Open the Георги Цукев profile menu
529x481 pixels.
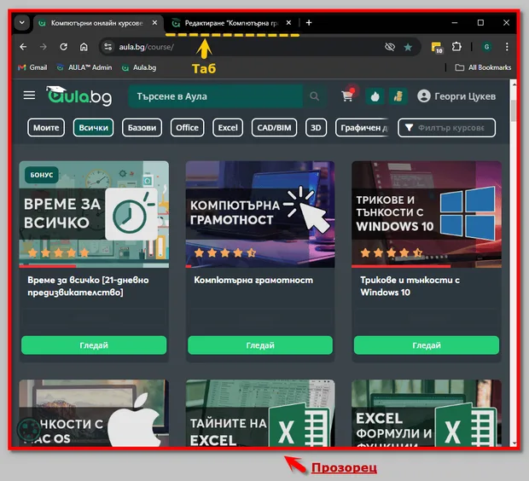coord(456,96)
